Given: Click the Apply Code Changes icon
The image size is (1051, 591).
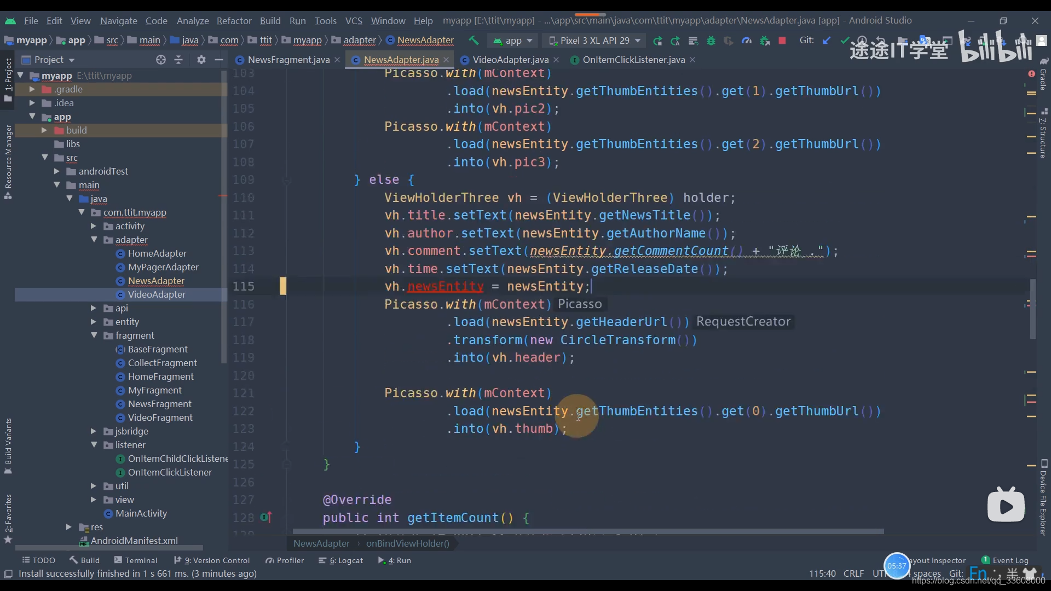Looking at the screenshot, I should tap(693, 40).
